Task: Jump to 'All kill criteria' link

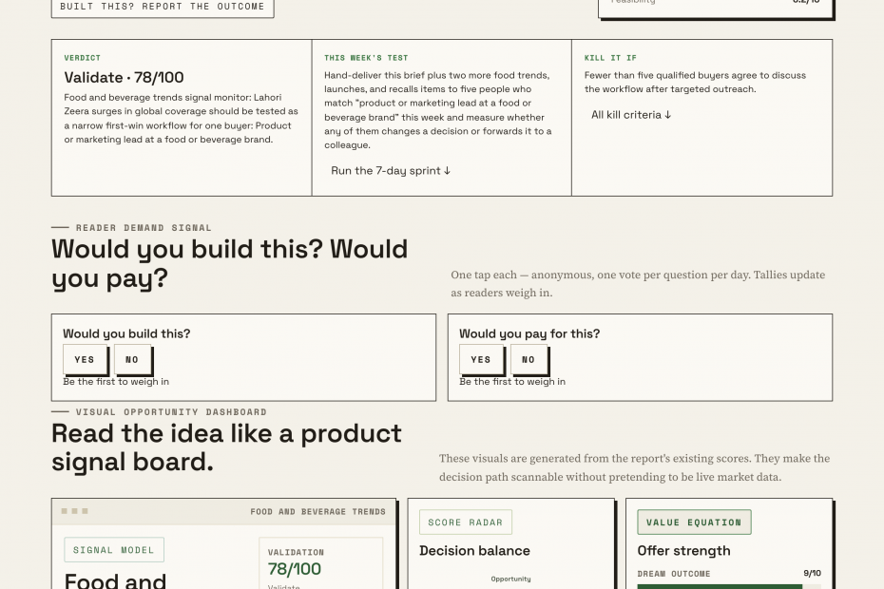Action: [631, 115]
